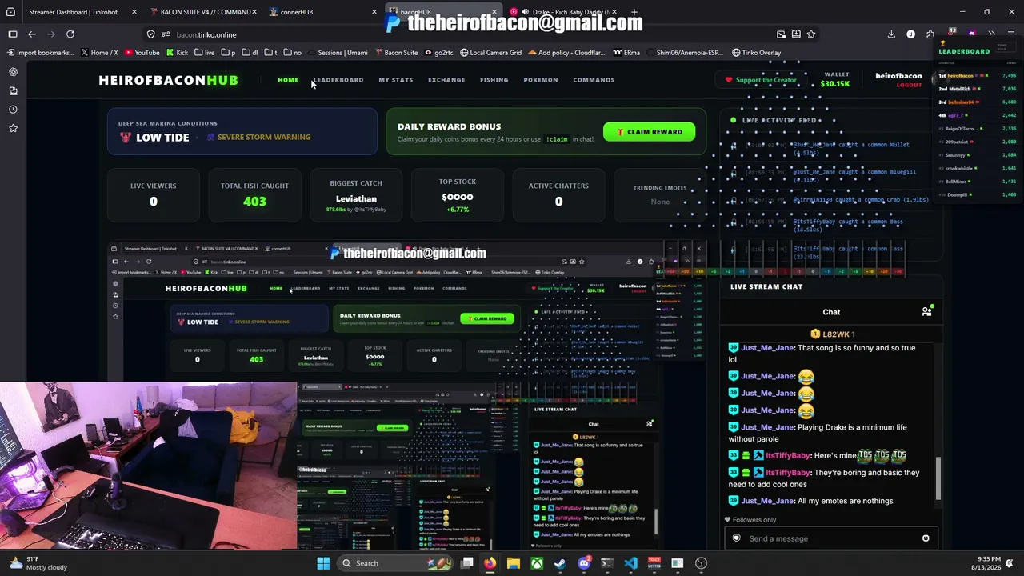Screen dimensions: 1024x576
Task: Click the Leviathan biggest catch text
Action: 356,198
